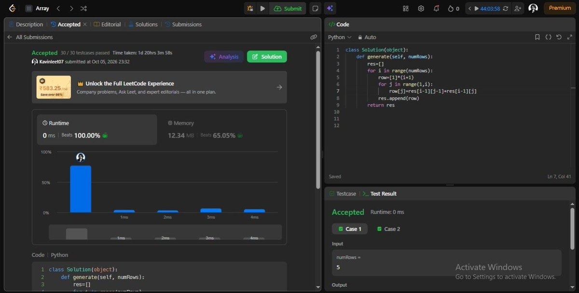The image size is (579, 293).
Task: Click the Python label next to Code heading
Action: pos(59,255)
